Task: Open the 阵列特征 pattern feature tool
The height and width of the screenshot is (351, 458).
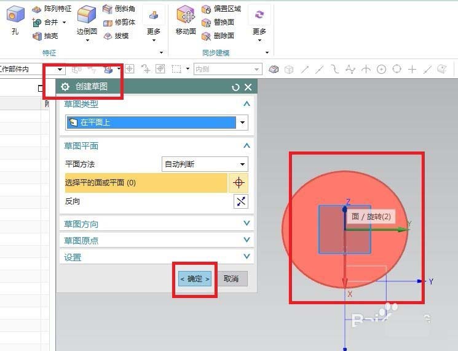Action: click(52, 9)
